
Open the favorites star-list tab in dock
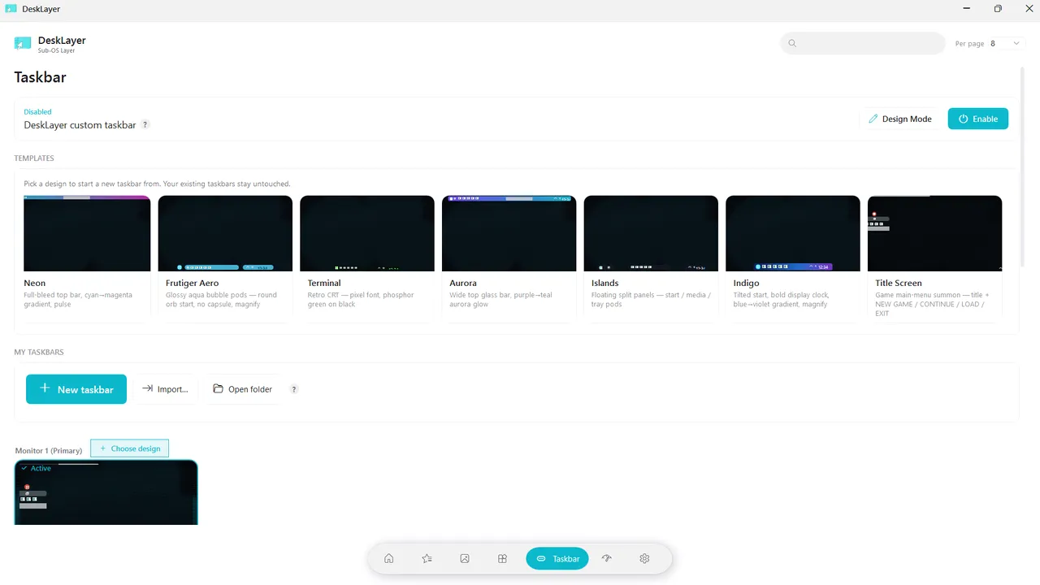pos(427,558)
